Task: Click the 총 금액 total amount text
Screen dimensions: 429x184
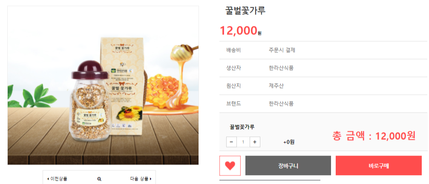Action: [x=374, y=136]
